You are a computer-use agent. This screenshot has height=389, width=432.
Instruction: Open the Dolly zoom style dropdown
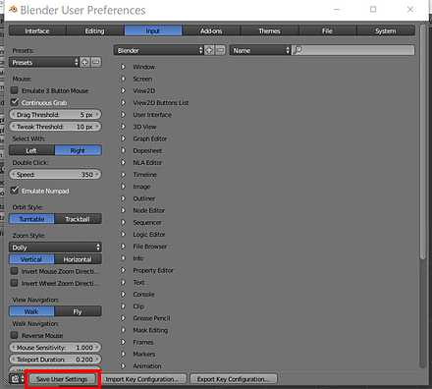(55, 248)
